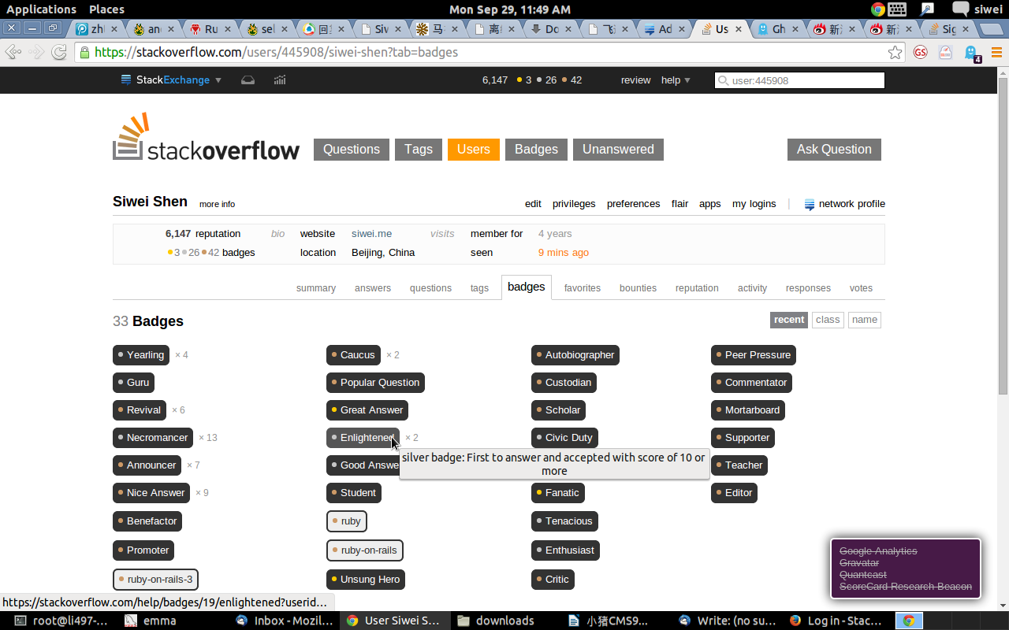
Task: Expand the help dropdown menu
Action: (676, 80)
